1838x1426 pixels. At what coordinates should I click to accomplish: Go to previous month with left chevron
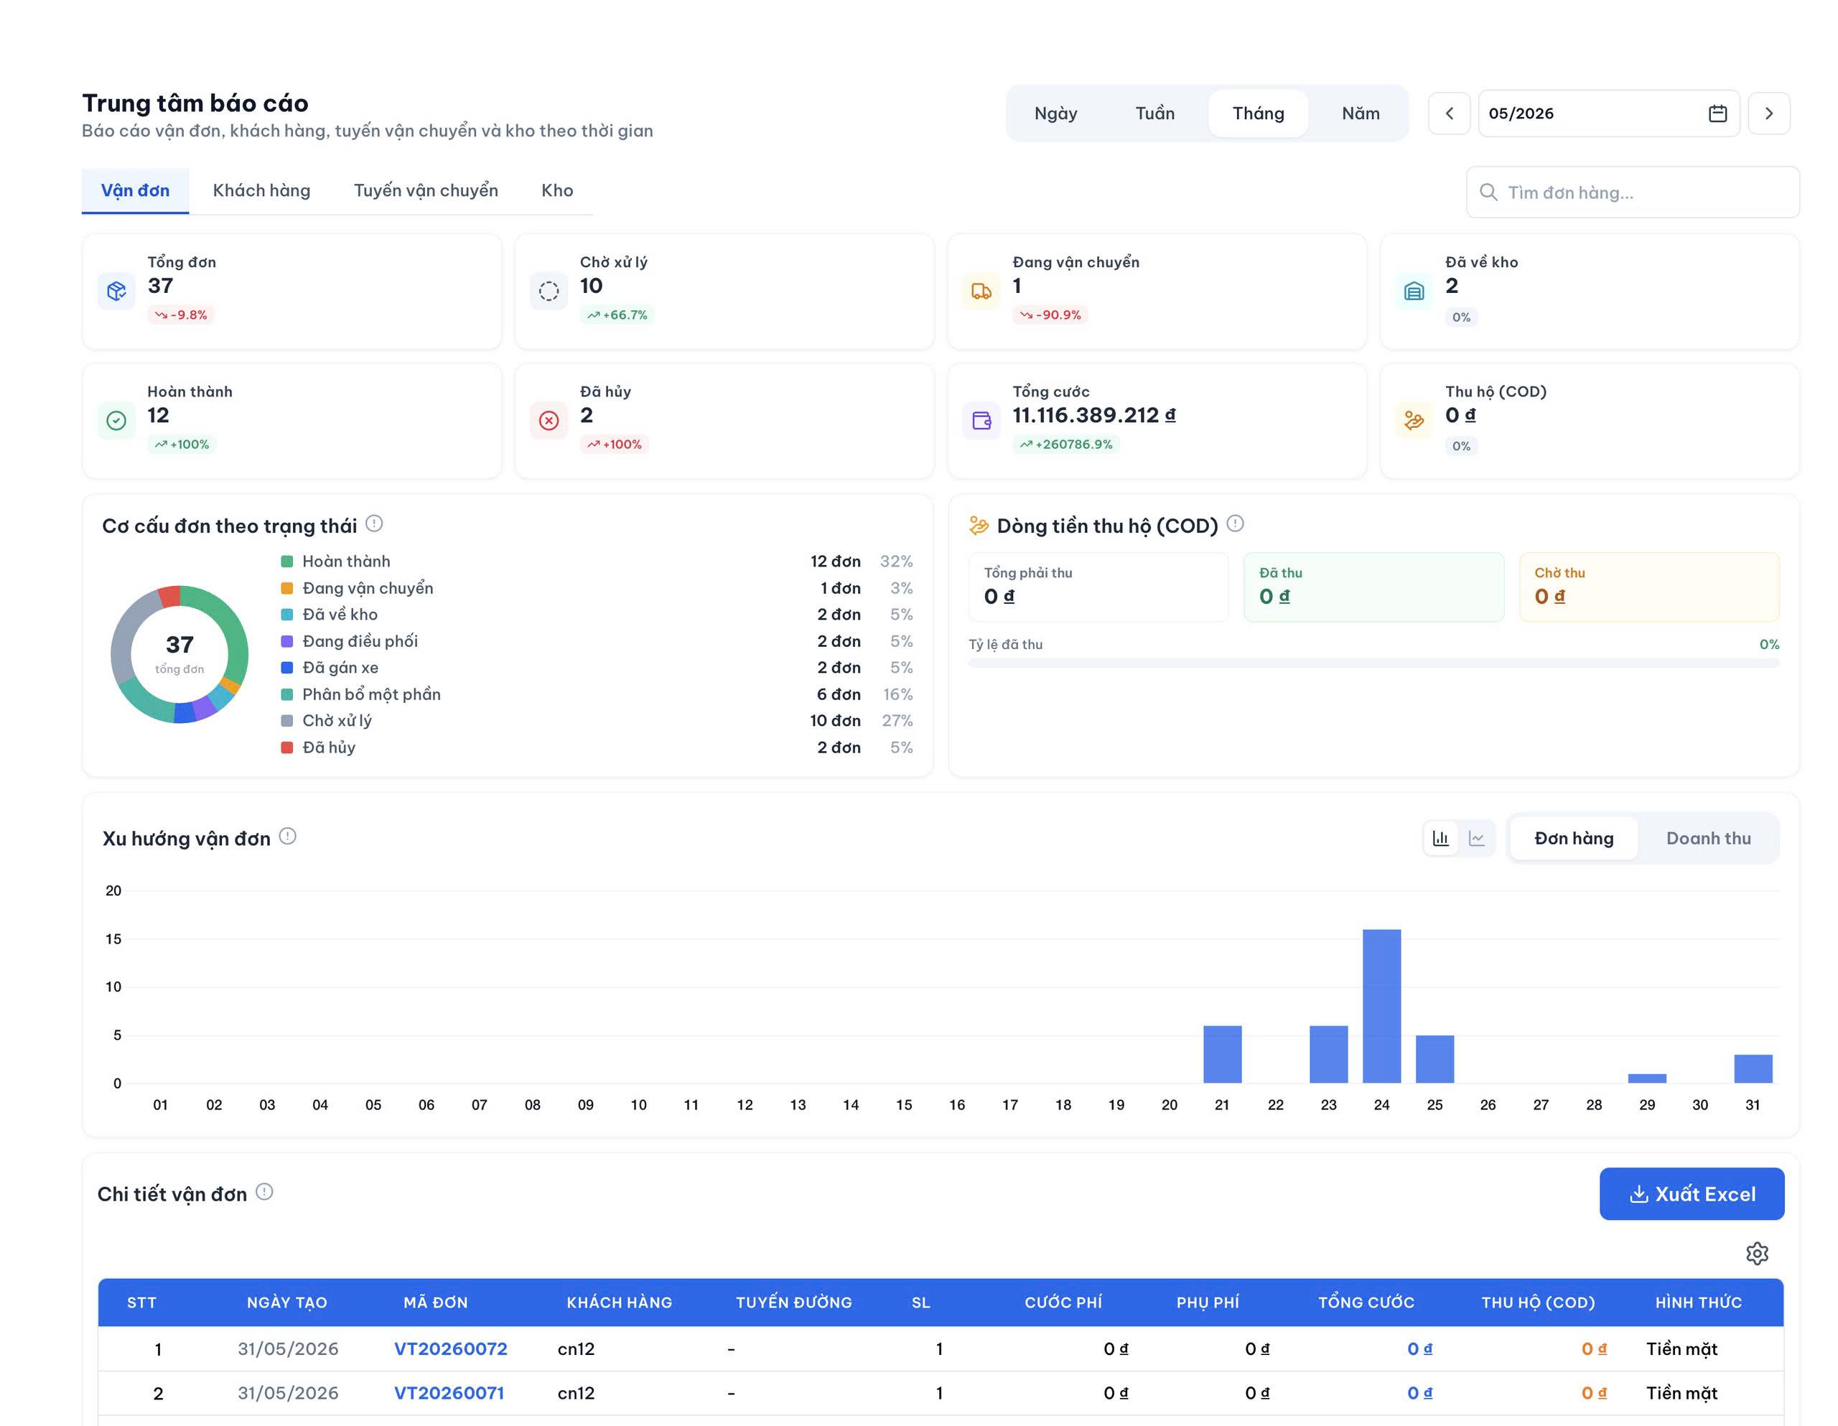tap(1449, 113)
